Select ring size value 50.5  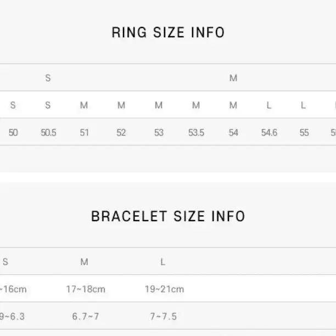point(48,133)
